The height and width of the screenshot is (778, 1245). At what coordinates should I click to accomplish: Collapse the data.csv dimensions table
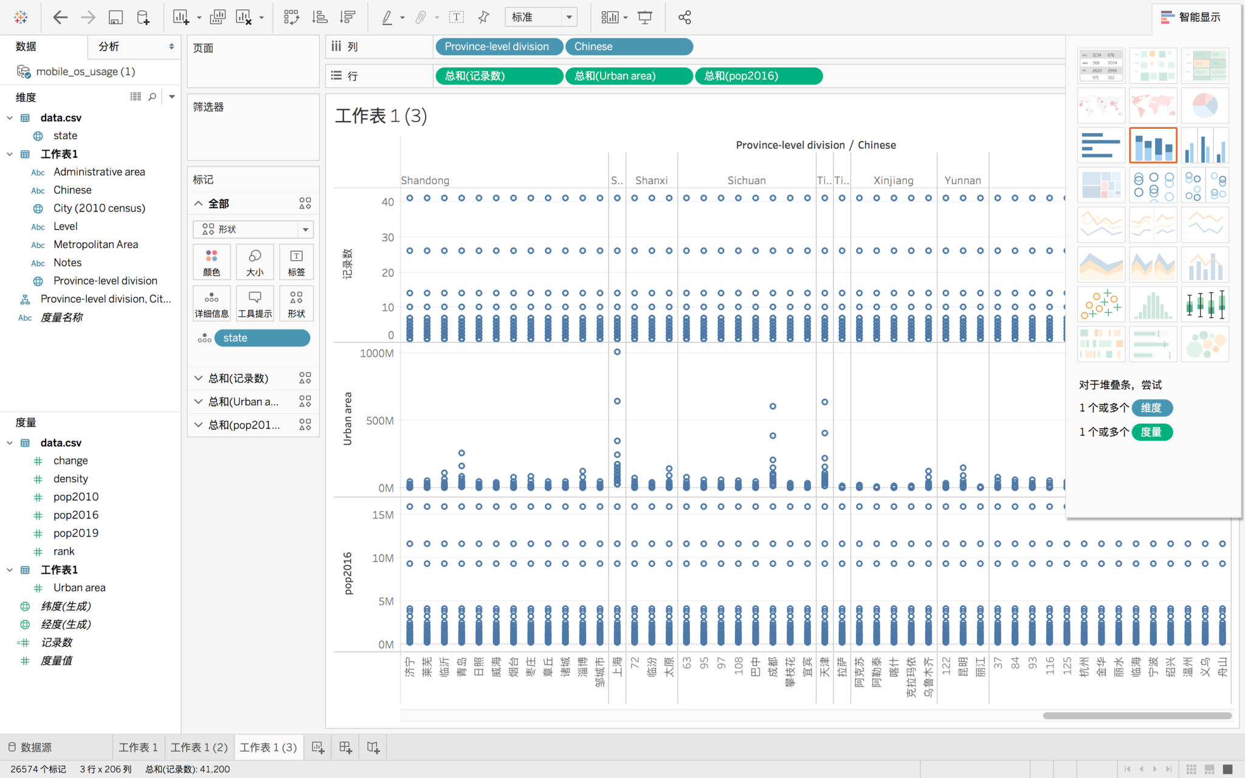pos(10,118)
